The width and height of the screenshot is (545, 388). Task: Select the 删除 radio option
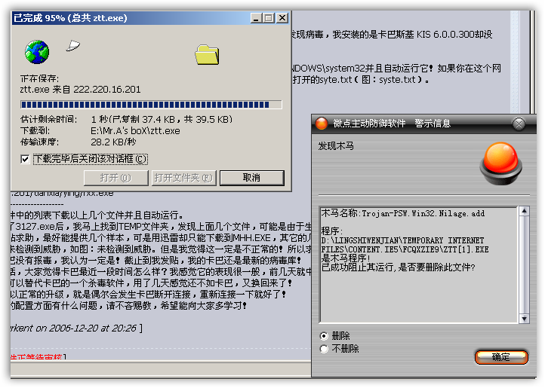click(324, 336)
